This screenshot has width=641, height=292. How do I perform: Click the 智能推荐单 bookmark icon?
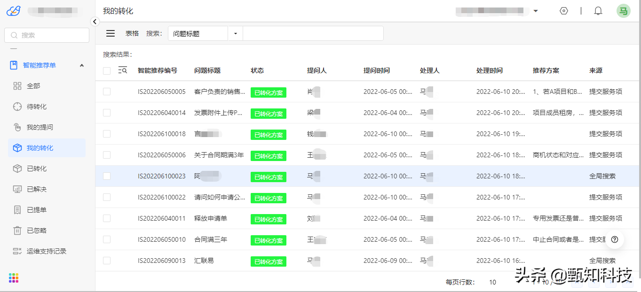[x=14, y=65]
